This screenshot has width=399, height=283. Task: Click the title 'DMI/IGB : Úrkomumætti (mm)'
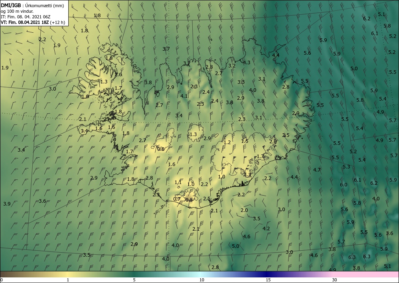[x=32, y=6]
